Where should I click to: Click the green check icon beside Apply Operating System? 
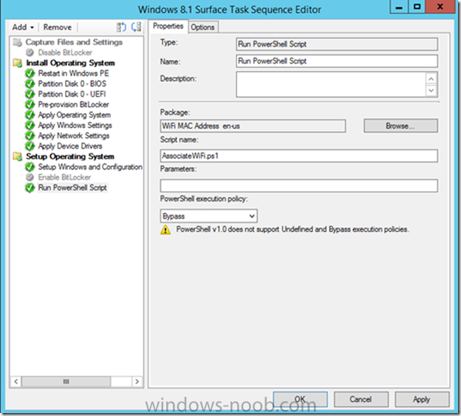(30, 115)
